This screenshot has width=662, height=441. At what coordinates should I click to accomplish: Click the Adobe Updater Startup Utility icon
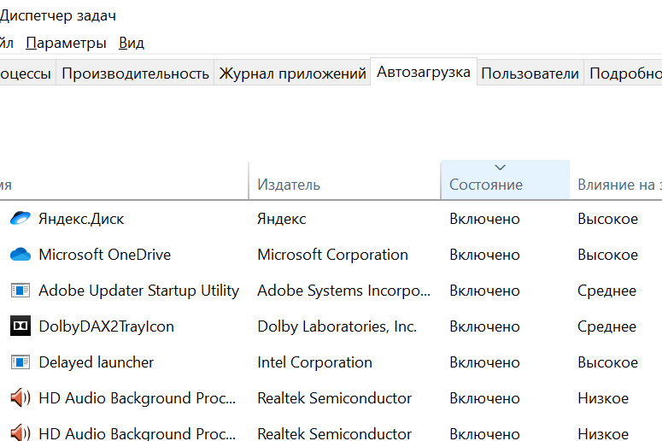(21, 291)
